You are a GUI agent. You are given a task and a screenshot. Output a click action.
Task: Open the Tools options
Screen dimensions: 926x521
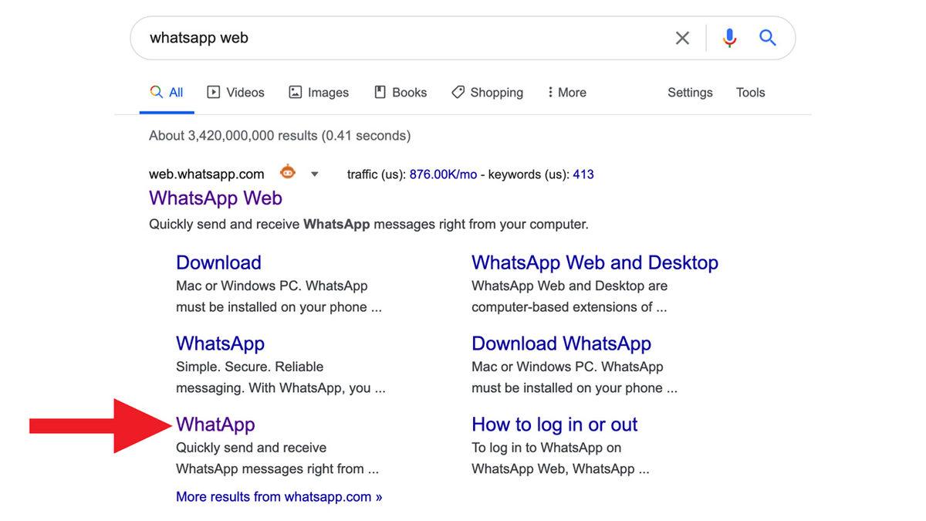[750, 92]
